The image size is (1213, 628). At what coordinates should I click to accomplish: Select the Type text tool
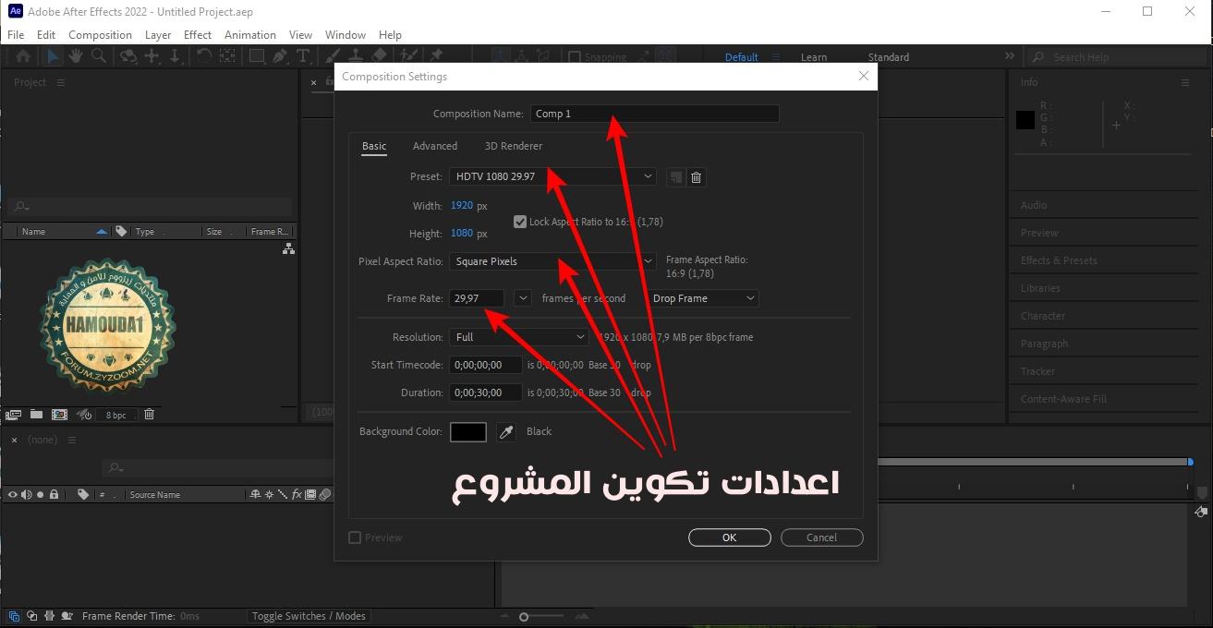point(303,56)
